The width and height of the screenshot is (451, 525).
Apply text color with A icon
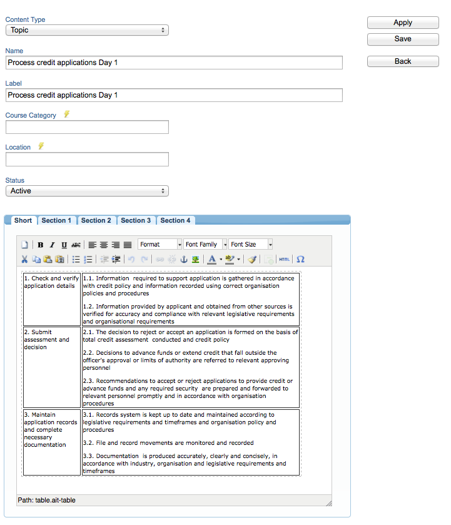click(212, 259)
